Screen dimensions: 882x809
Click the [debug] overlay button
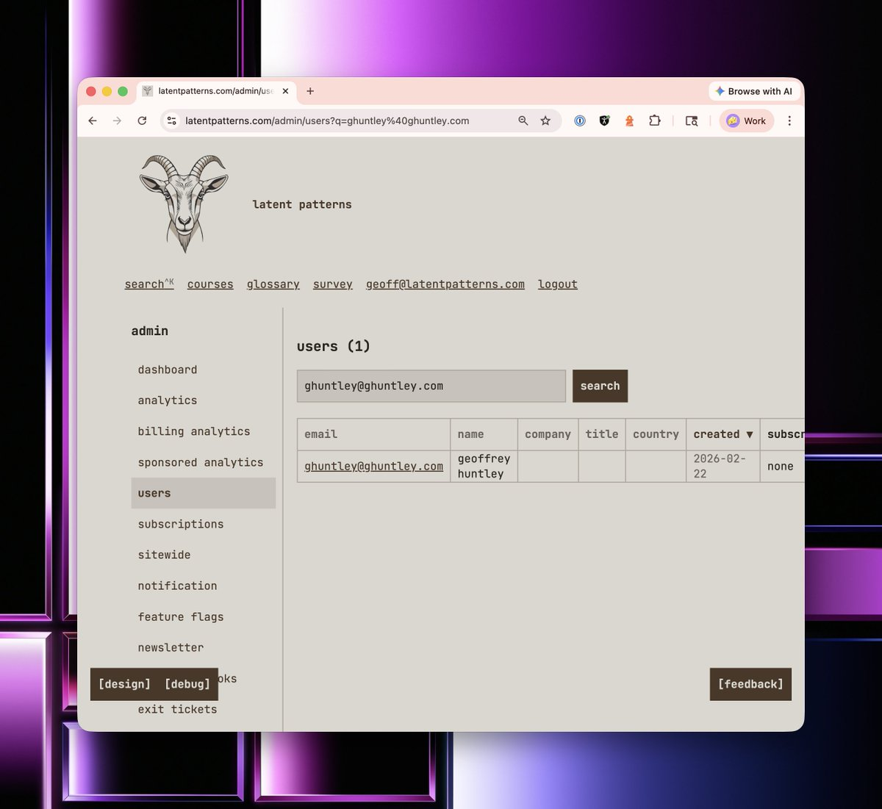tap(187, 684)
